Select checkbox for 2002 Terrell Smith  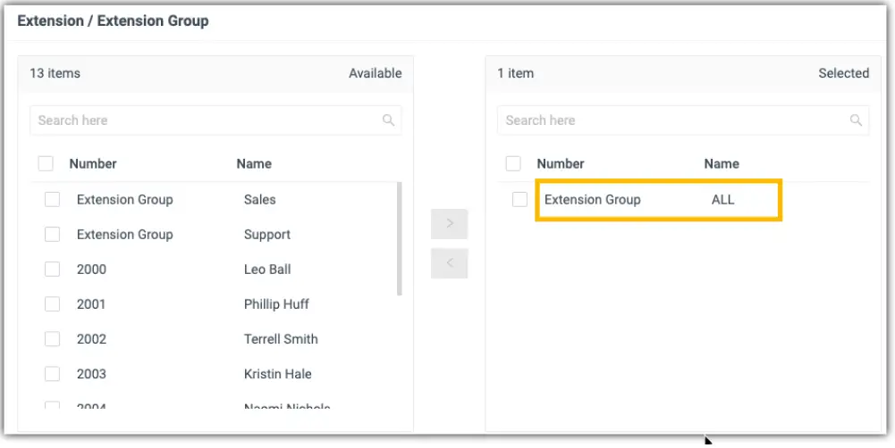[x=52, y=338]
